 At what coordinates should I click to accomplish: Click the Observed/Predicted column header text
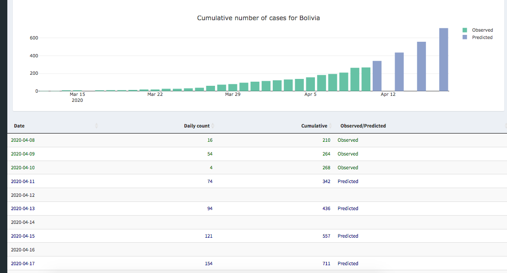[x=363, y=126]
